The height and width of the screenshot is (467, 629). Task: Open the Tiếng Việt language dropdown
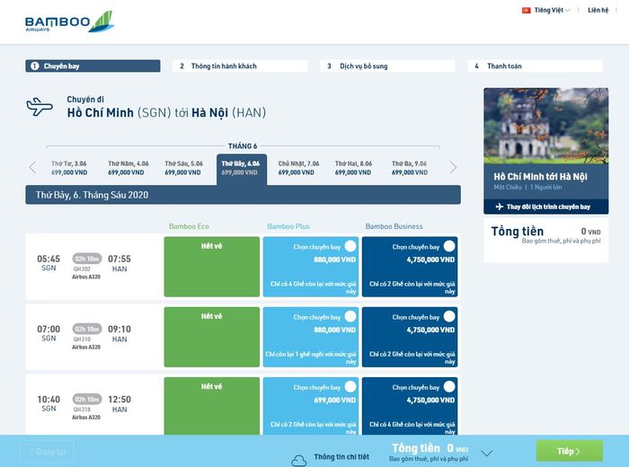click(x=552, y=11)
